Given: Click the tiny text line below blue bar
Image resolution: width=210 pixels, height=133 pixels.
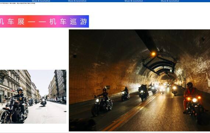Looking at the screenshot, I should (x=18, y=3).
